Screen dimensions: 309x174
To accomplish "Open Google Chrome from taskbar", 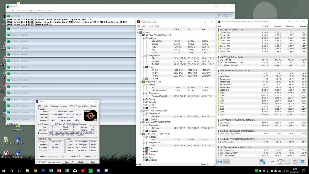I will click(x=35, y=171).
